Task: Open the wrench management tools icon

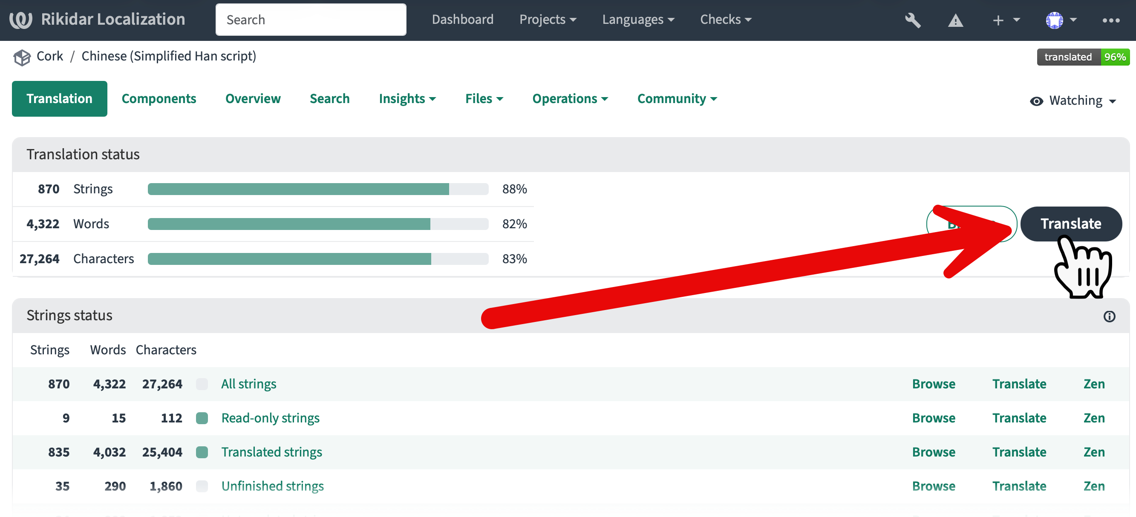Action: tap(912, 20)
